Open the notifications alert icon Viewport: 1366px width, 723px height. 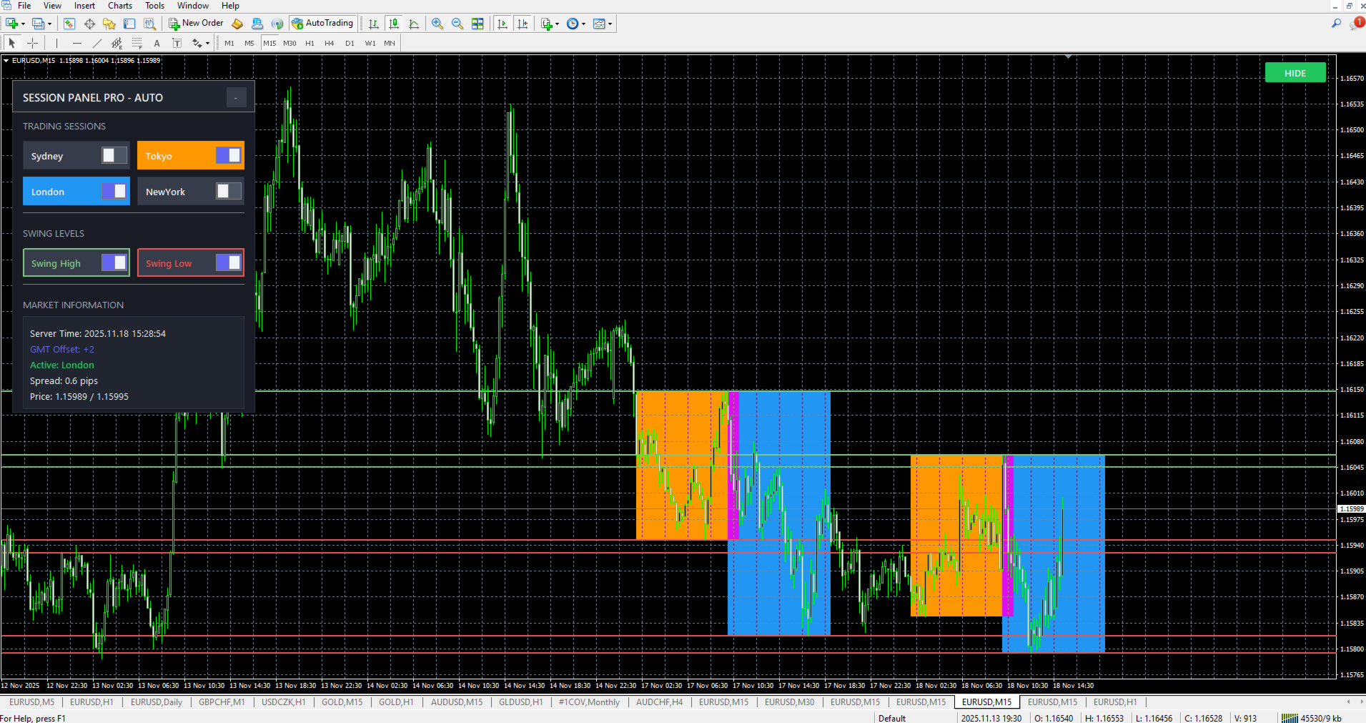[1356, 24]
